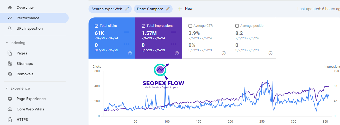Click the Clicks axis label on chart
340x125 pixels.
[97, 67]
